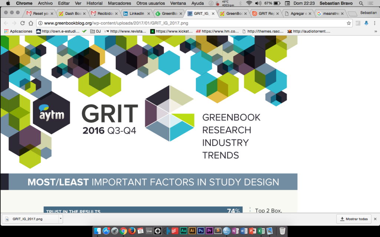Click the Sebastian profile button
Screen dimensions: 380x237
(x=368, y=13)
